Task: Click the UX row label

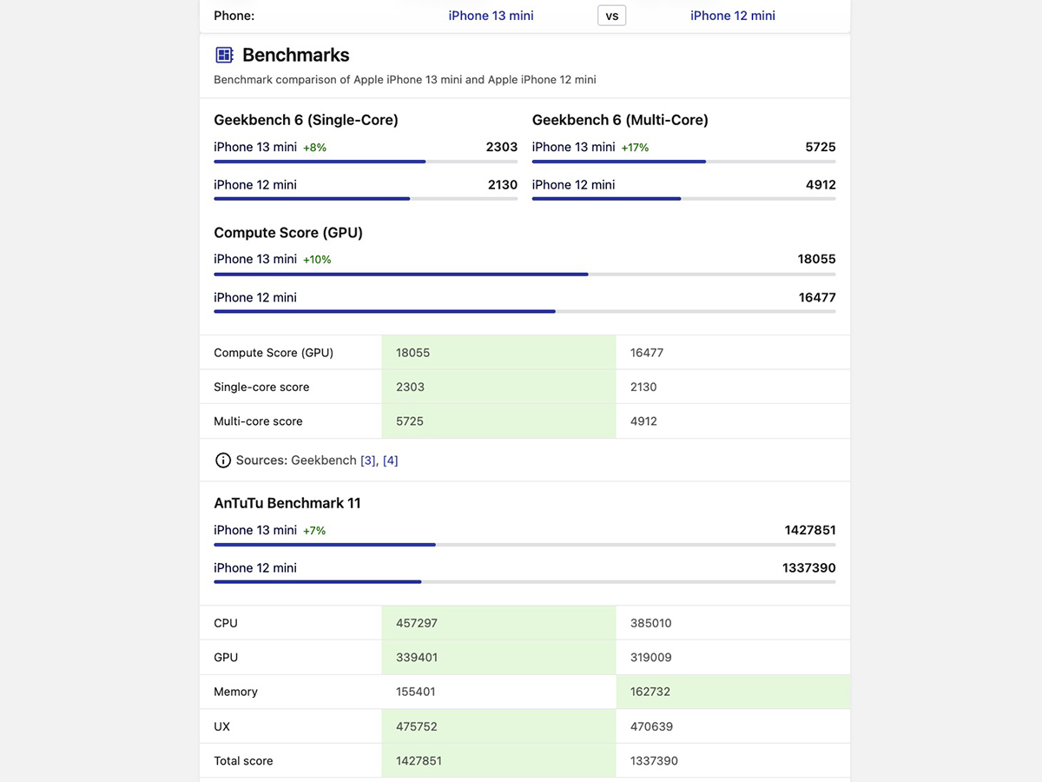Action: pyautogui.click(x=222, y=726)
